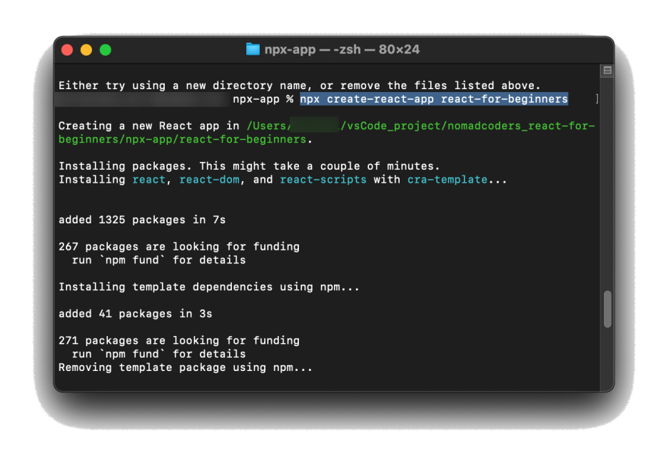Screen dimensions: 668x463
Task: Click the highlighted command 'npx create-react-app react-for-beginners'
Action: [434, 99]
